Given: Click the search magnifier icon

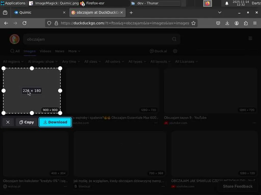Looking at the screenshot, I should coord(174,39).
